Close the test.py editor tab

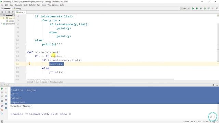[25, 12]
